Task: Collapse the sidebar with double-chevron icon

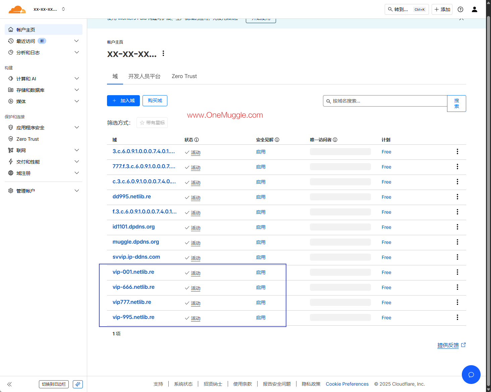Action: click(x=9, y=384)
